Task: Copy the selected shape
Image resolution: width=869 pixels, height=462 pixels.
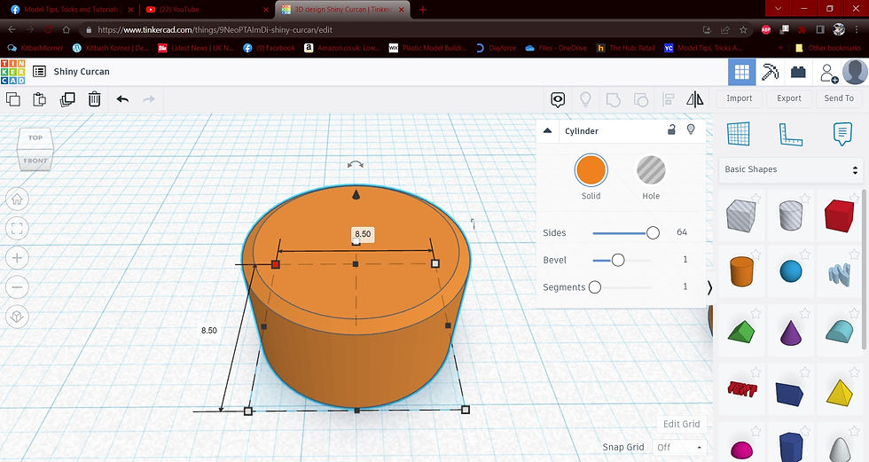Action: tap(12, 99)
